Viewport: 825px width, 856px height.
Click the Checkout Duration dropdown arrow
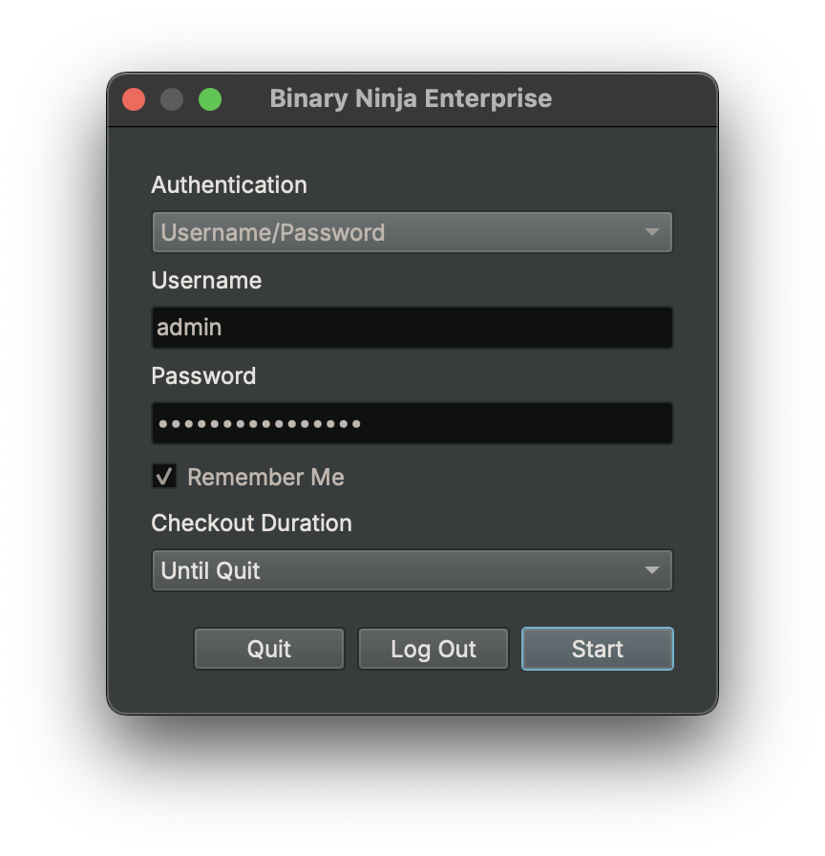tap(652, 570)
